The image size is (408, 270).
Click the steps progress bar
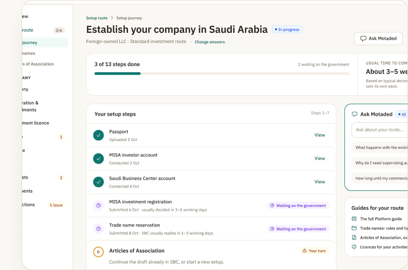click(x=222, y=74)
